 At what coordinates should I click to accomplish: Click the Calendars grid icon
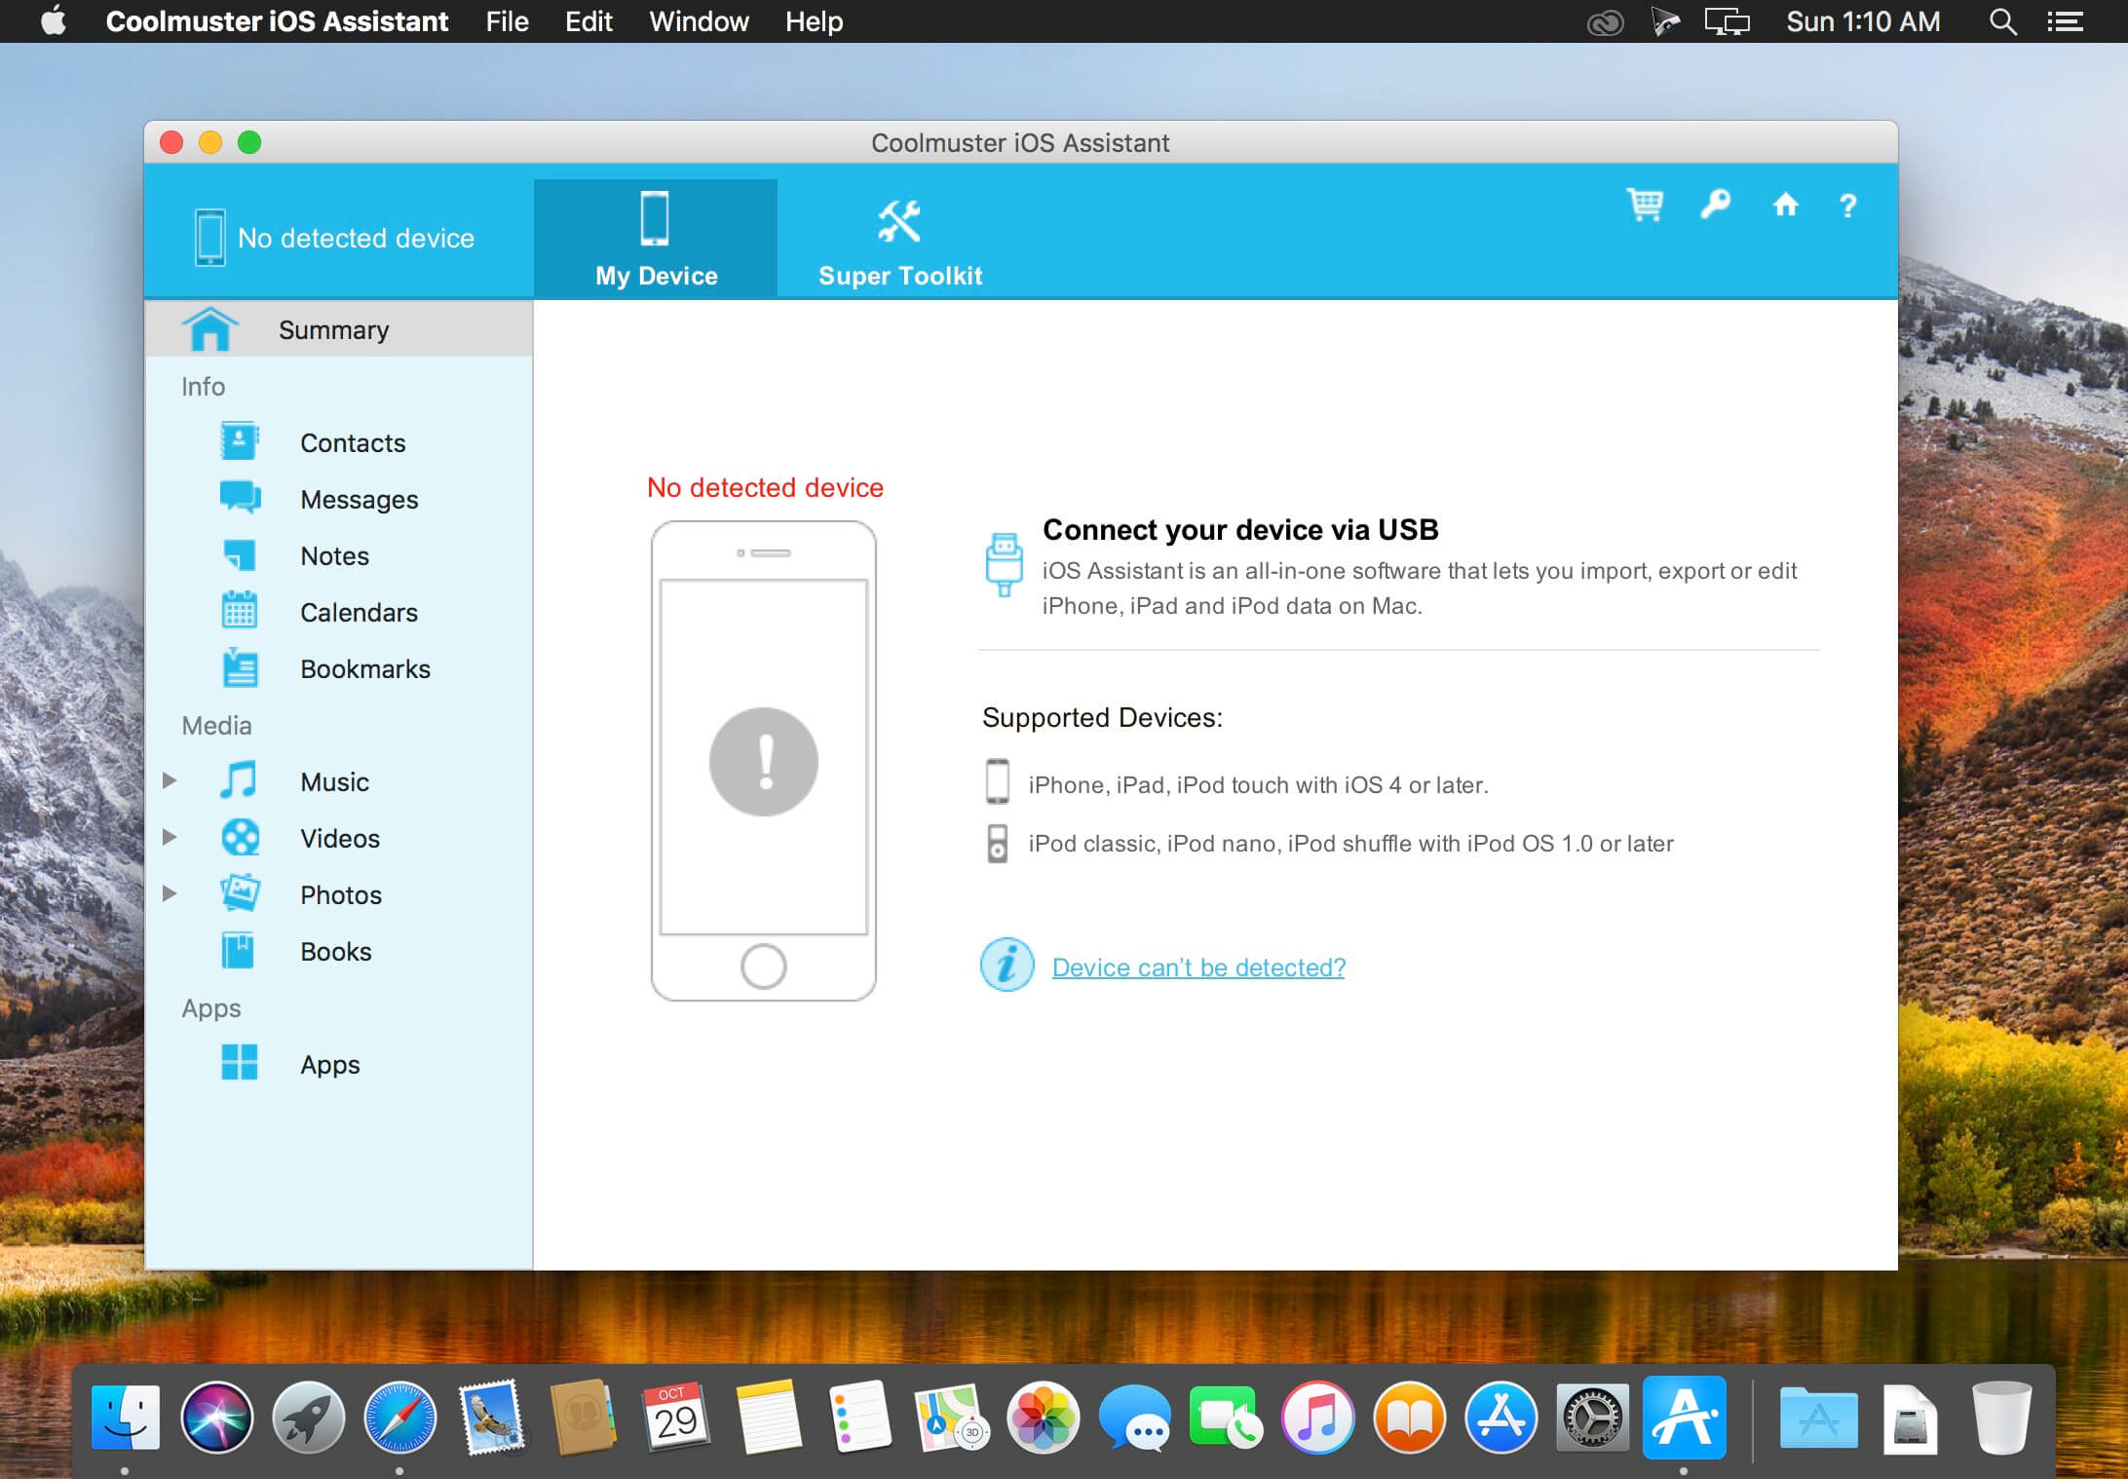click(x=240, y=610)
